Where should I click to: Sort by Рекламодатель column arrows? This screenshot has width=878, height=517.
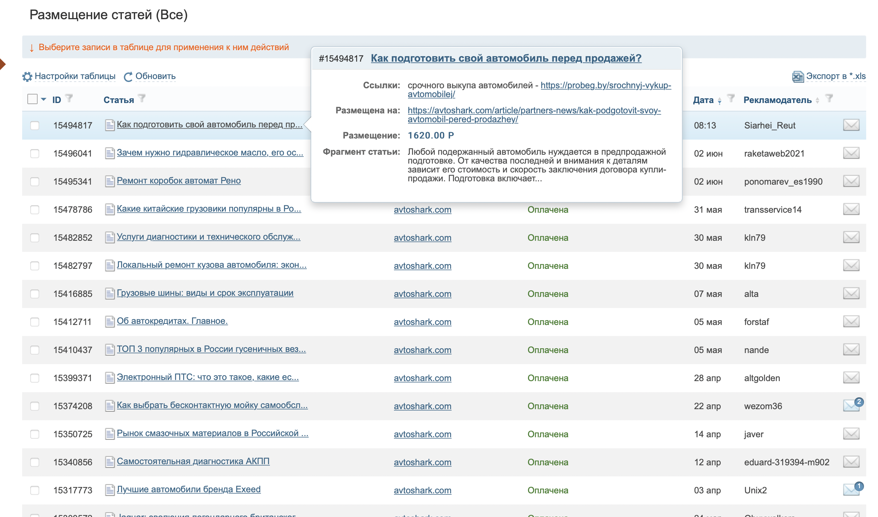tap(817, 100)
